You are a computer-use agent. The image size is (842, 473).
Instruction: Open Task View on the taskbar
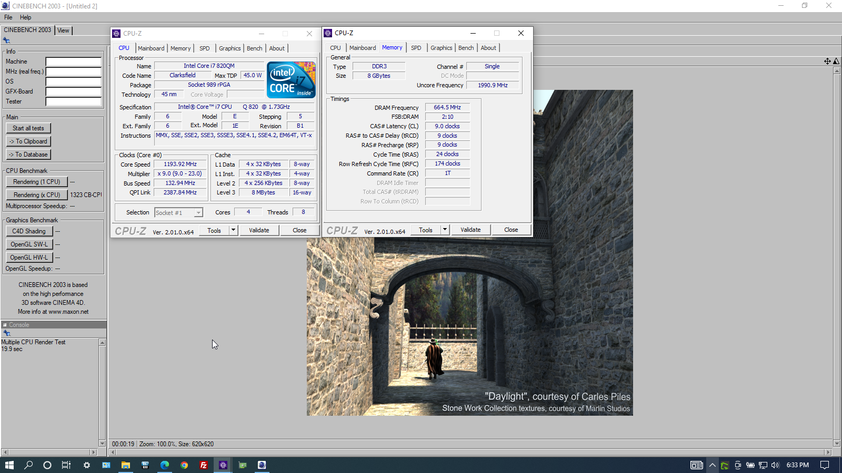pos(66,465)
